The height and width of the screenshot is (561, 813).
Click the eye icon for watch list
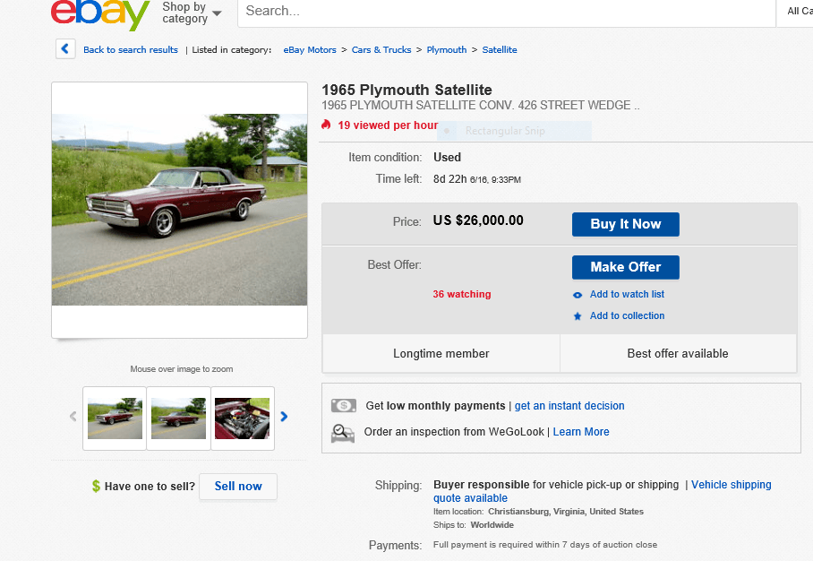coord(578,295)
